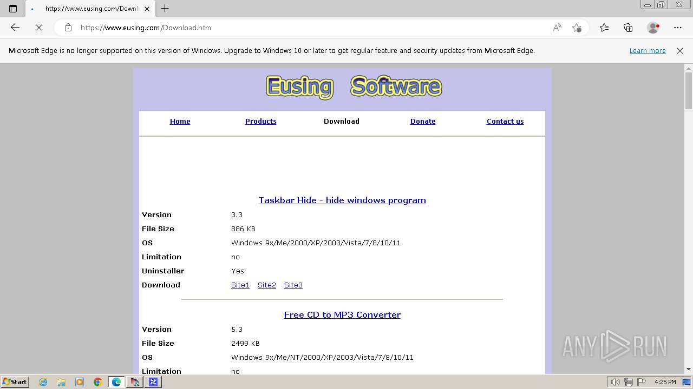Click the scrollbar up arrow

[689, 68]
